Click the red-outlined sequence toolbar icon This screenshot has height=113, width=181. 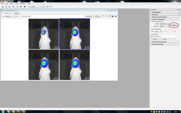tap(109, 16)
